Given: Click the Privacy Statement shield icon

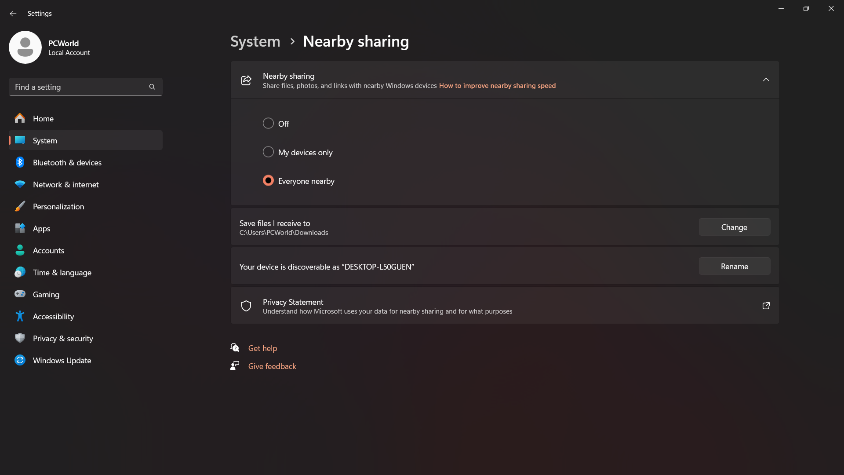Looking at the screenshot, I should click(x=246, y=306).
